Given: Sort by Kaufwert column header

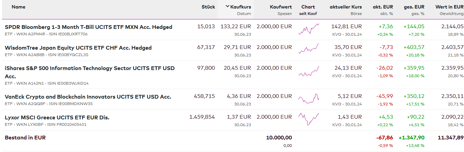Looking at the screenshot, I should pos(281,7).
